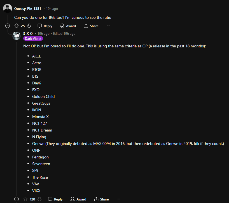Share the 3-X-O reply
This screenshot has width=229, height=203.
101,199
